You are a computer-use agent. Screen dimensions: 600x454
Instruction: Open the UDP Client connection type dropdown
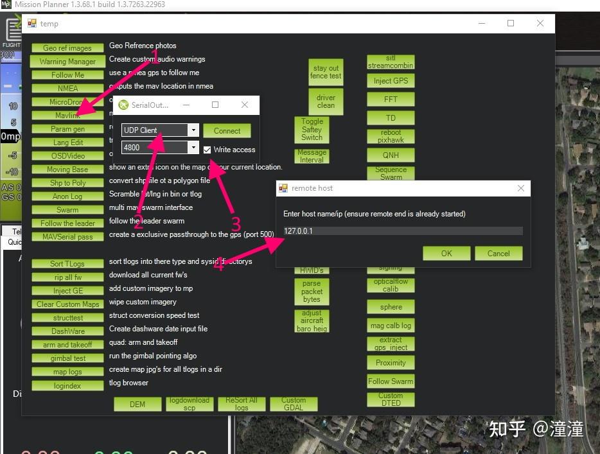pyautogui.click(x=193, y=130)
